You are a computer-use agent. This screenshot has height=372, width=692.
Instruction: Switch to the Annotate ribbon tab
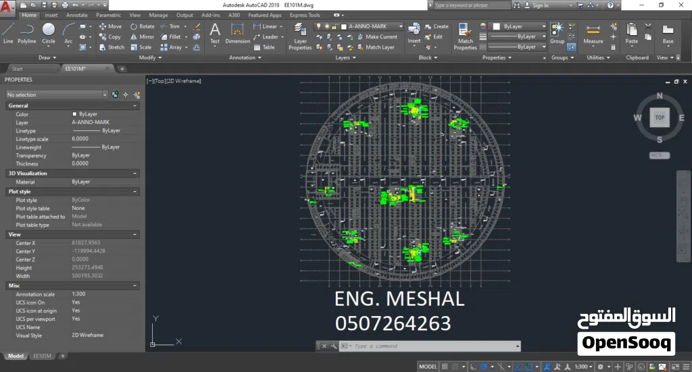pos(76,15)
